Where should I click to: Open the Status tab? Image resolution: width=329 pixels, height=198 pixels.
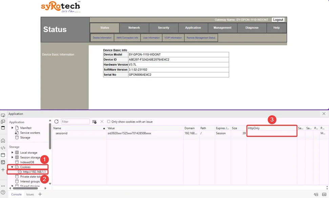(104, 28)
